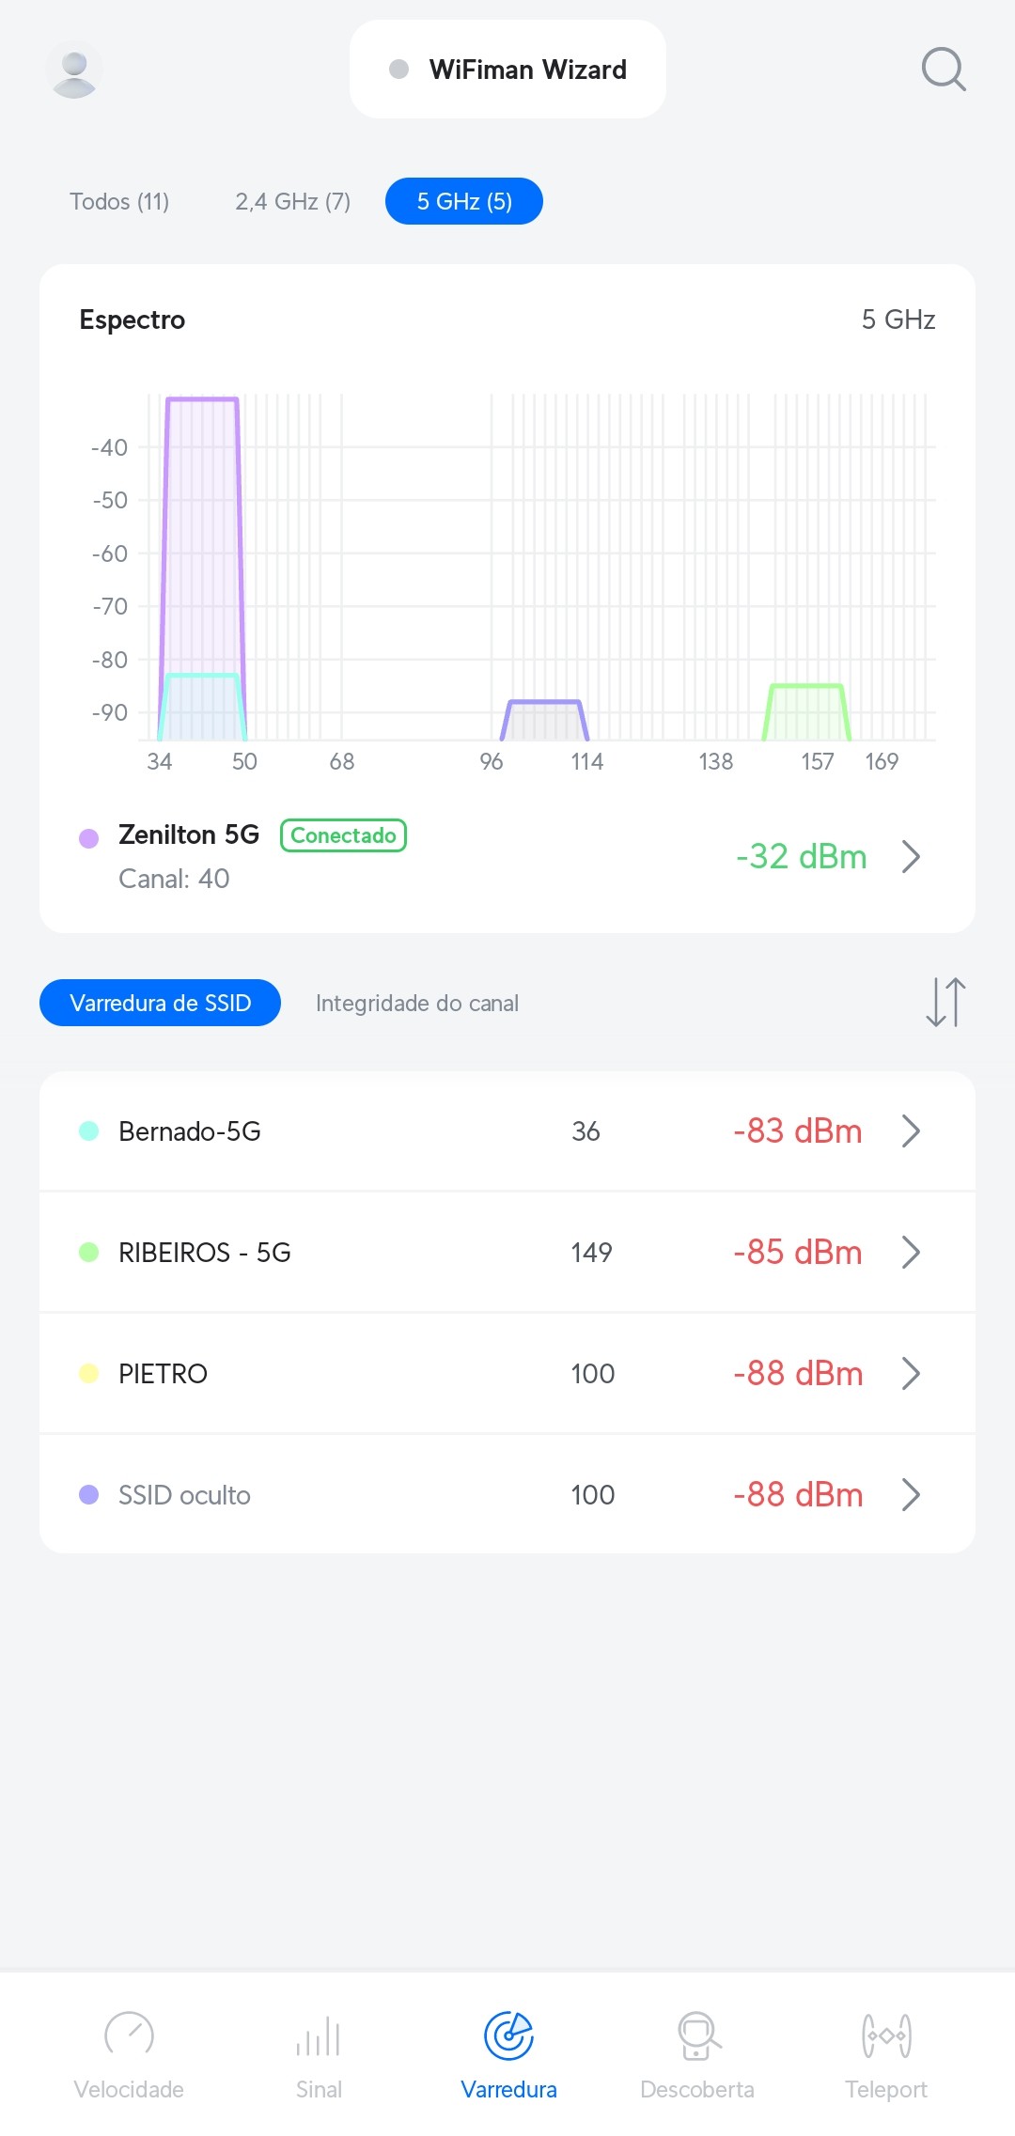The image size is (1015, 2136).
Task: Tap the sort arrows icon
Action: [x=945, y=1002]
